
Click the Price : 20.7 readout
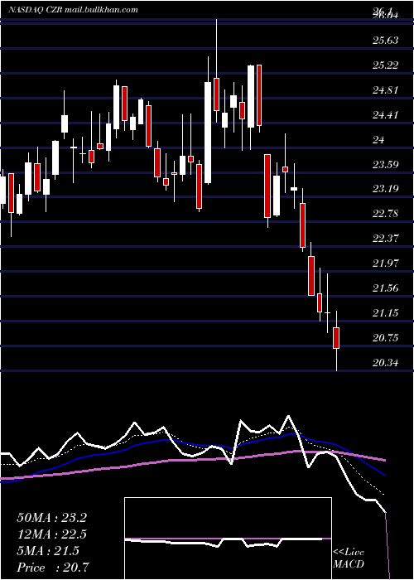52,568
